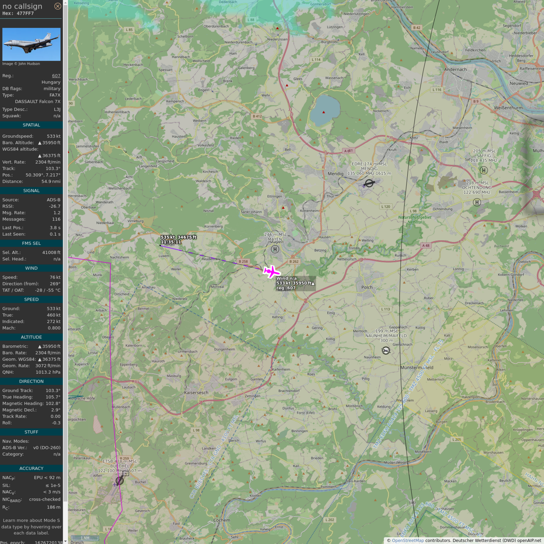Click the sidebar scroll up arrow
This screenshot has height=544, width=544.
[65, 3]
